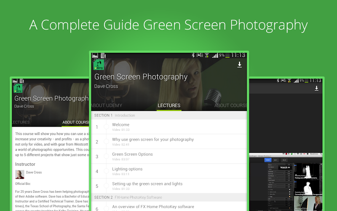Tap the signal bars in right phone status bar
This screenshot has height=211, width=337.
pos(296,81)
